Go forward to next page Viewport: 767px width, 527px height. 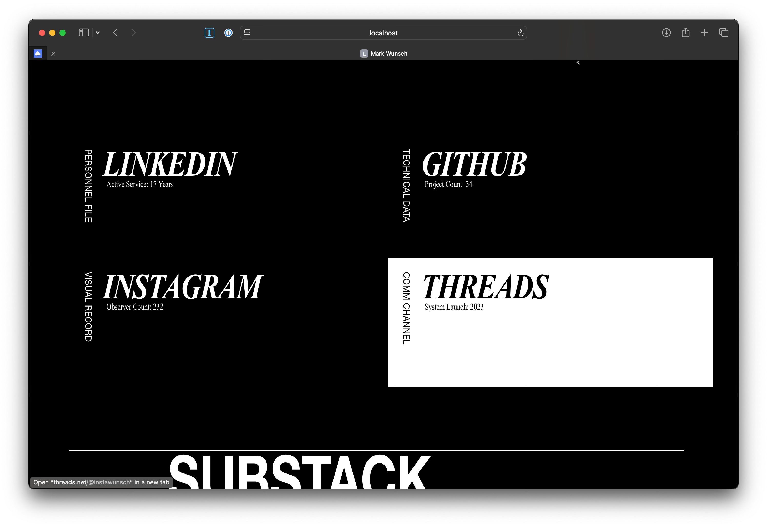pyautogui.click(x=133, y=33)
